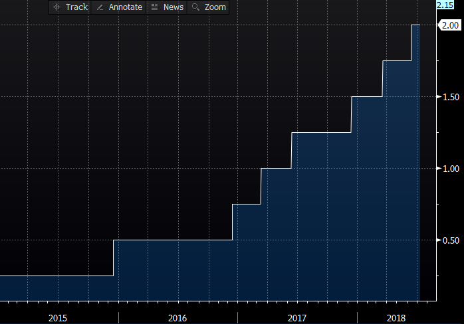Image resolution: width=464 pixels, height=324 pixels.
Task: Click the 0.50 step plateau line in 2016
Action: click(x=173, y=240)
